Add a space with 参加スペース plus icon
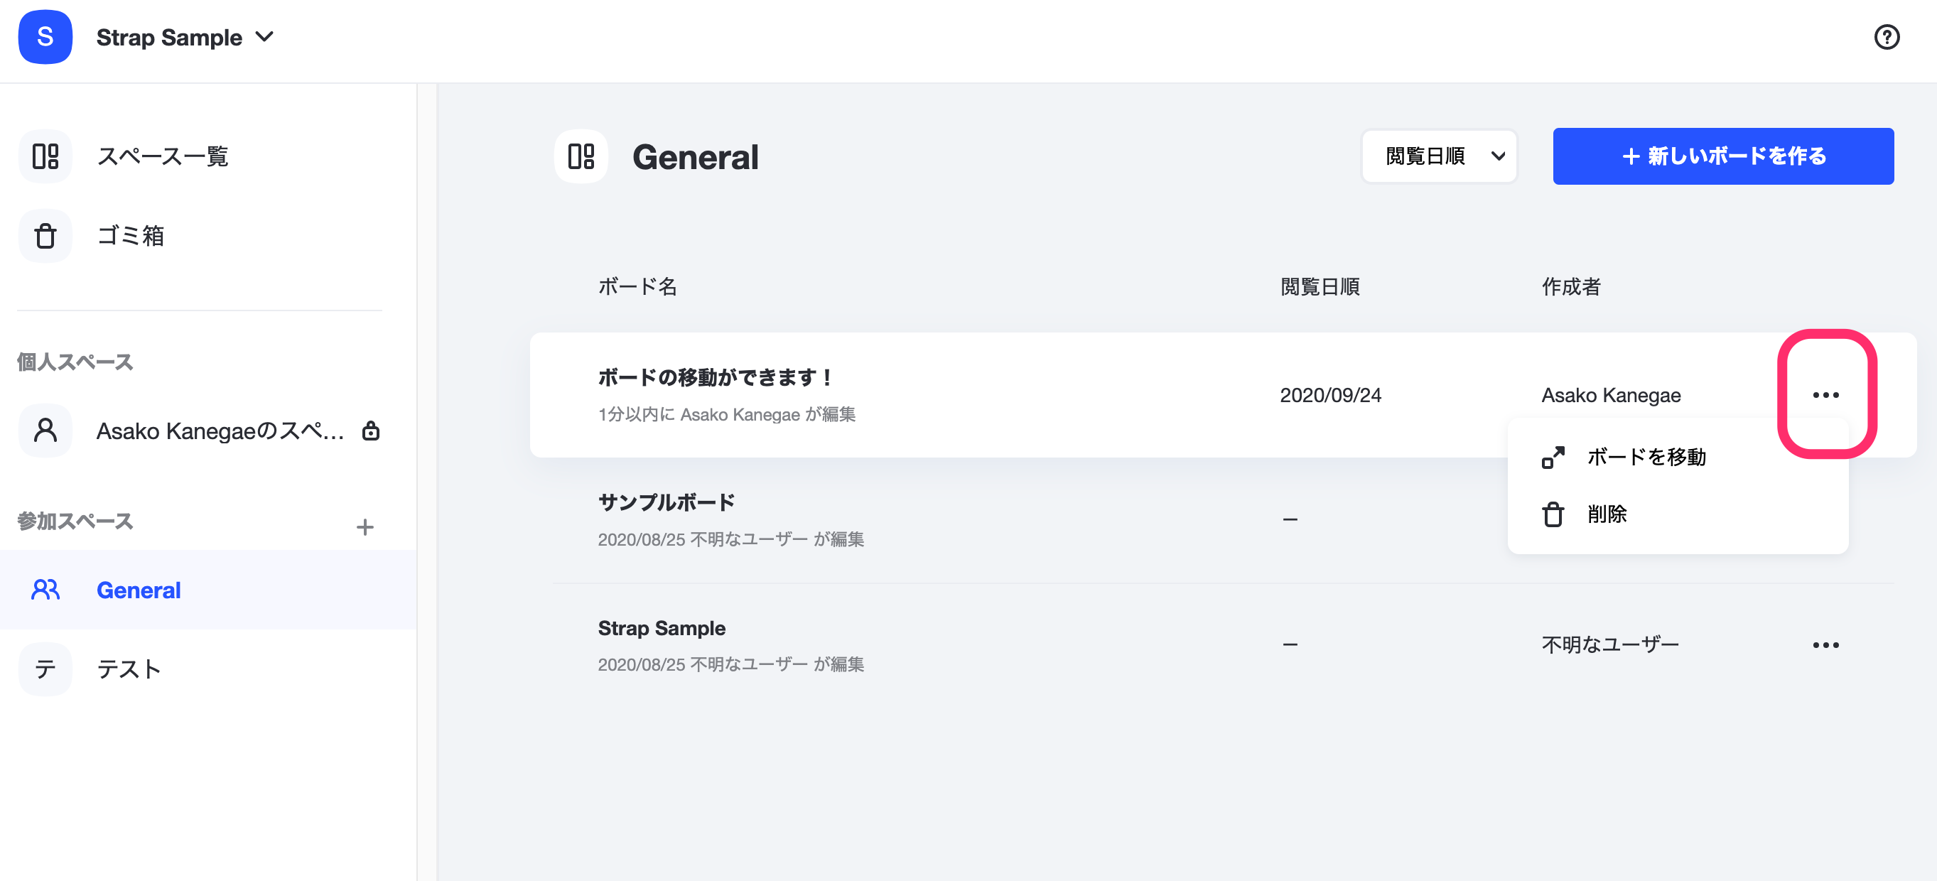The width and height of the screenshot is (1937, 881). pos(365,527)
